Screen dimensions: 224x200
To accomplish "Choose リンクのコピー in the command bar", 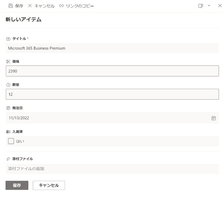I will (x=80, y=6).
